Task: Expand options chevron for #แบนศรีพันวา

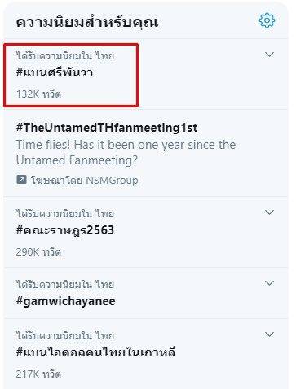Action: point(269,55)
